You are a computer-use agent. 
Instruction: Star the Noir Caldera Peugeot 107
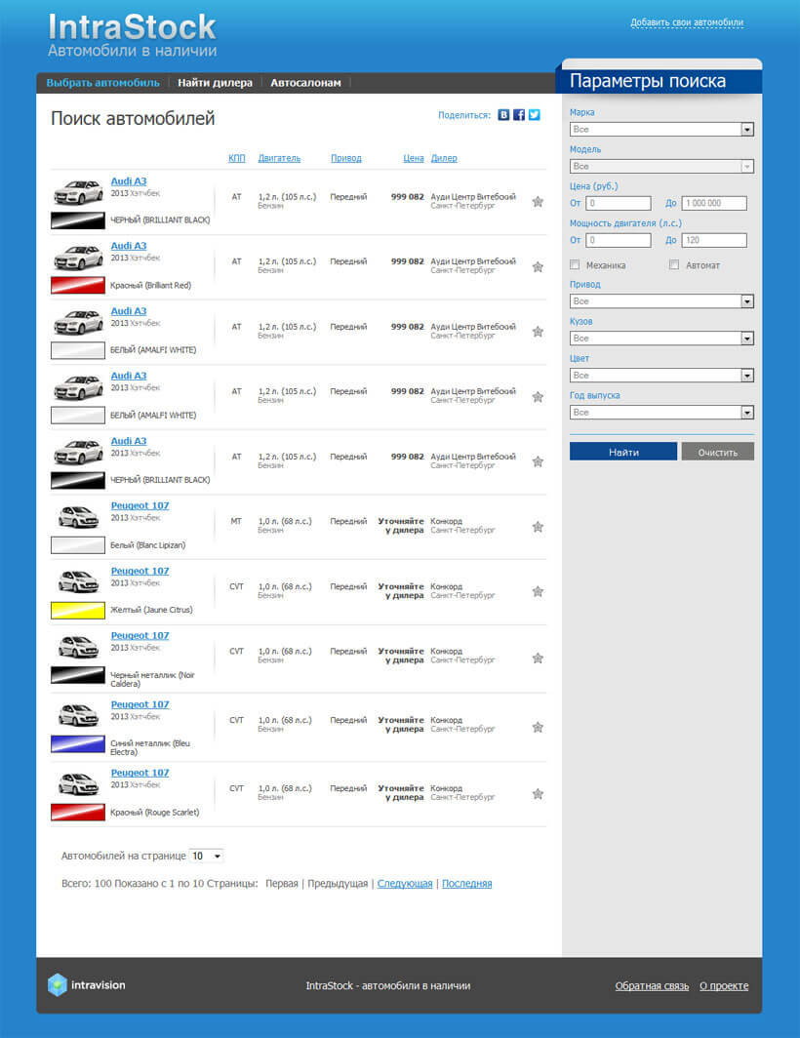[538, 658]
